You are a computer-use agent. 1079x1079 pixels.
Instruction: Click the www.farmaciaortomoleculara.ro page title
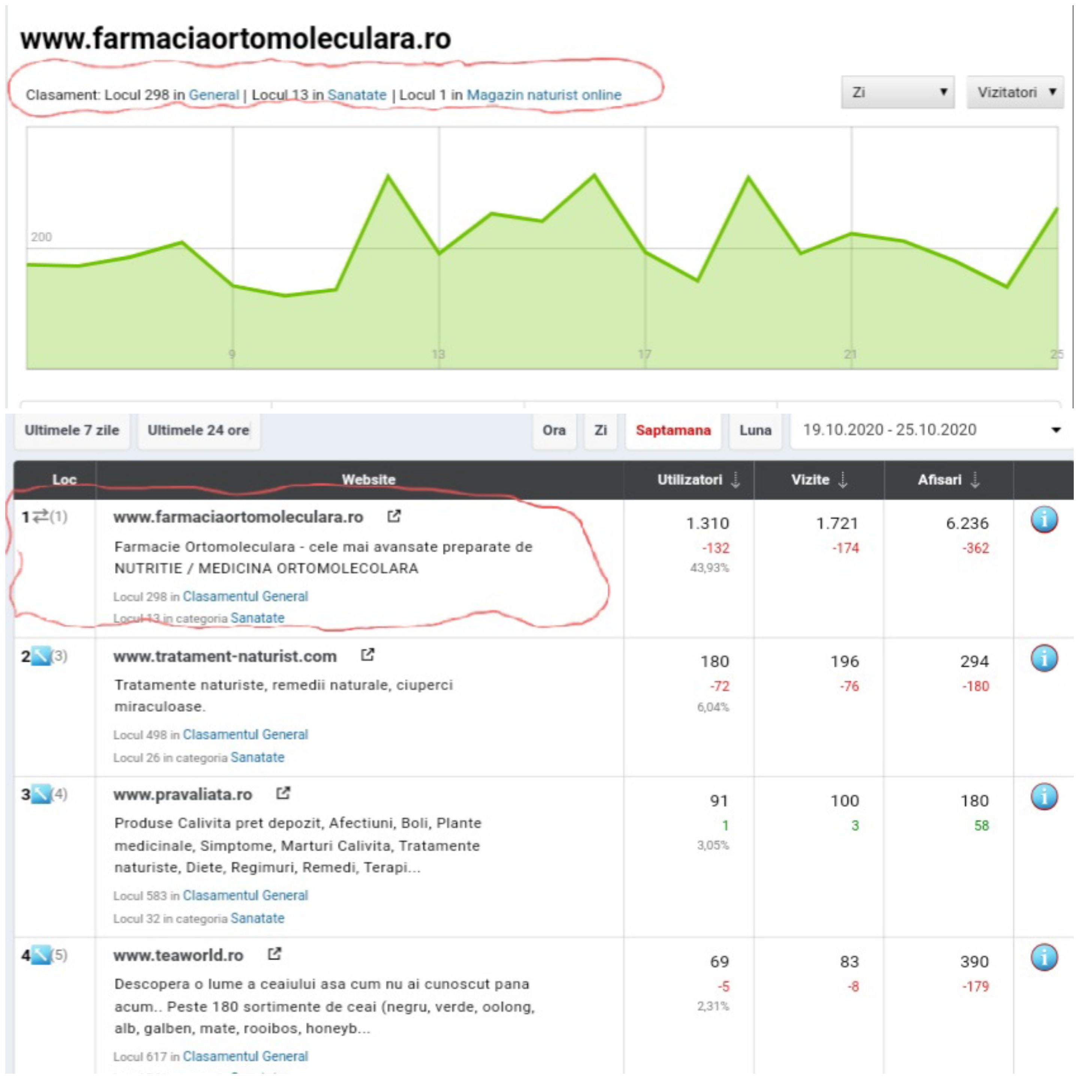tap(236, 39)
